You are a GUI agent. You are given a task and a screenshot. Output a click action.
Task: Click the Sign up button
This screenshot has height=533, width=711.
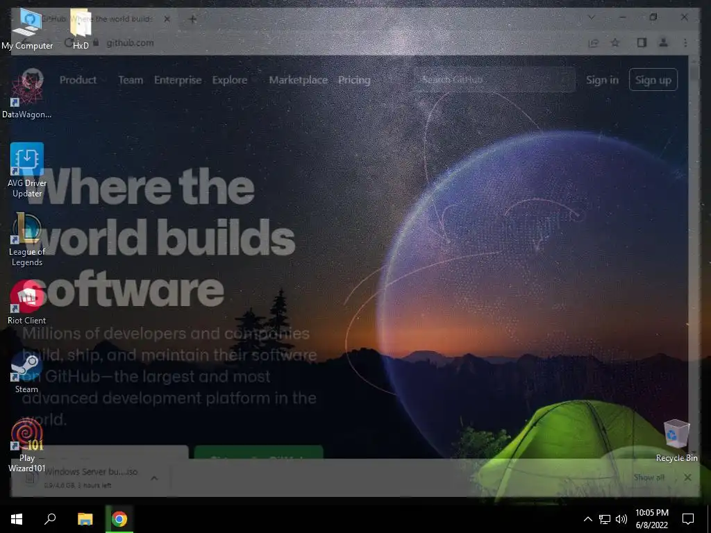click(x=653, y=80)
